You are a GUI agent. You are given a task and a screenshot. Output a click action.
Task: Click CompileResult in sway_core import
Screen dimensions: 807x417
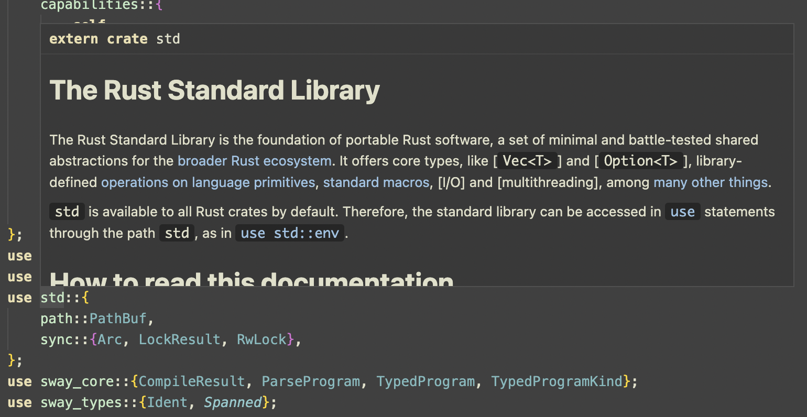coord(192,381)
